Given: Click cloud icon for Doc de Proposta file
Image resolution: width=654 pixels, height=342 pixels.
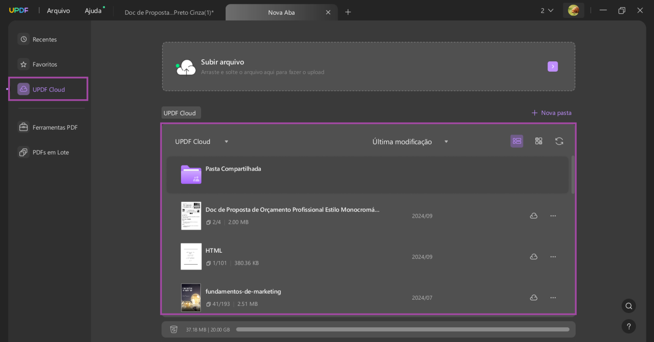Looking at the screenshot, I should pos(533,216).
